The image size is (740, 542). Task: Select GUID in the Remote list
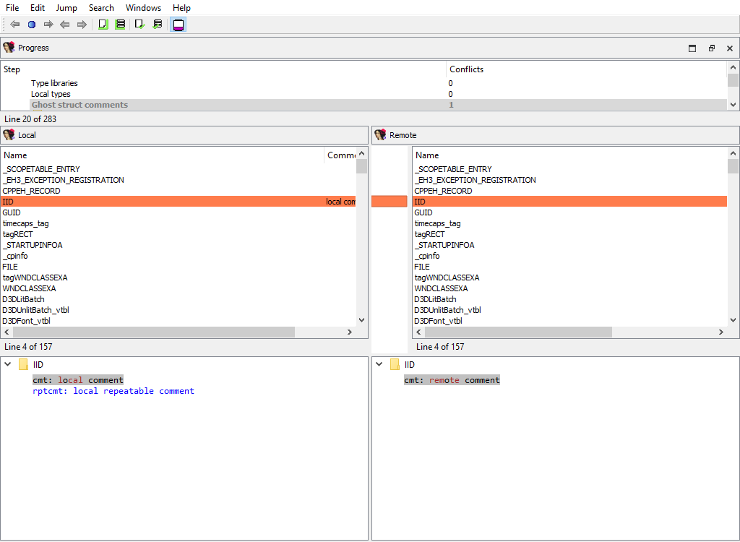[423, 212]
